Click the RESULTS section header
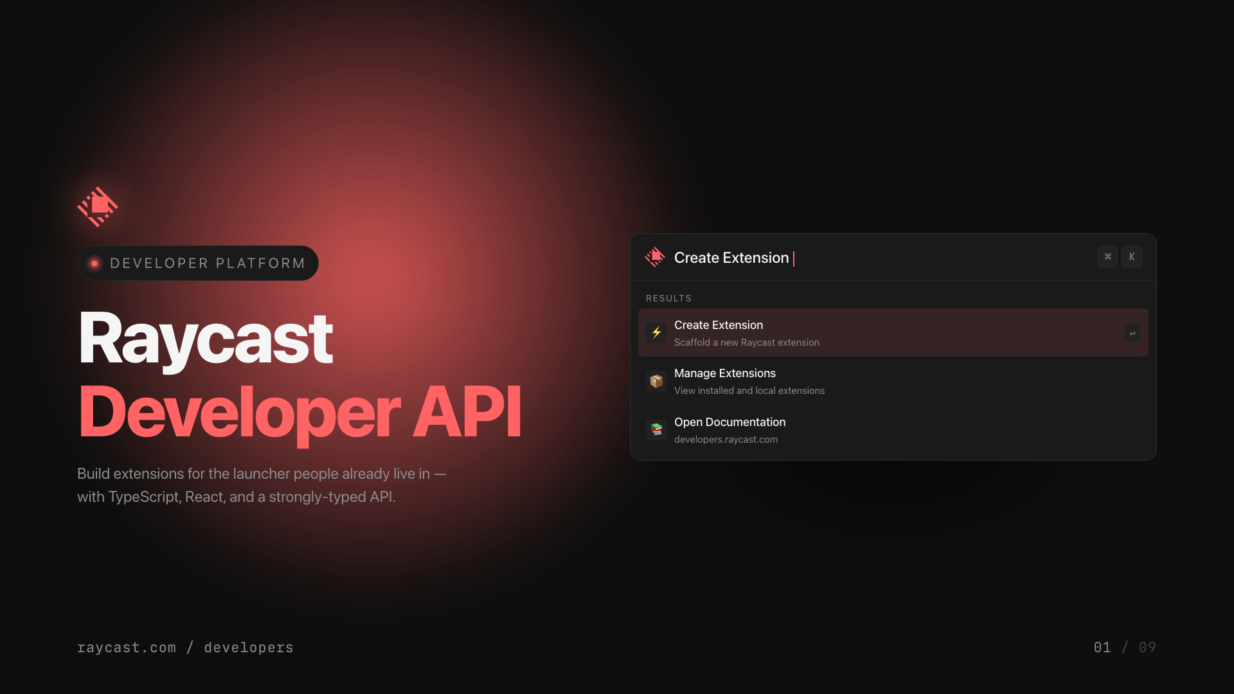The width and height of the screenshot is (1234, 694). point(668,298)
